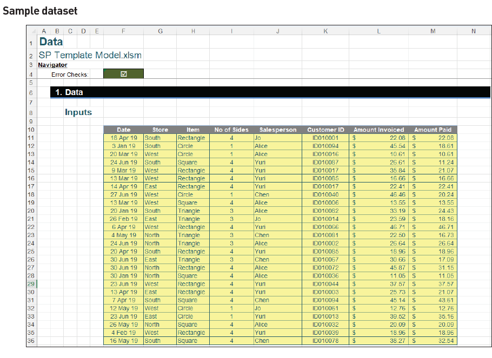Image resolution: width=492 pixels, height=358 pixels.
Task: Open the SP Template Model.xlsm link
Action: click(x=89, y=55)
